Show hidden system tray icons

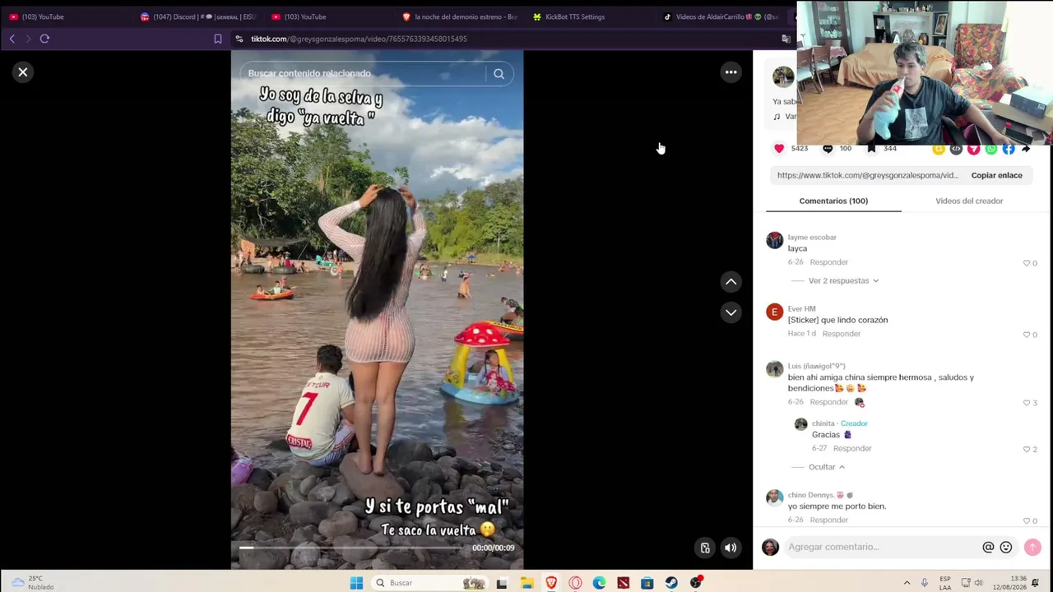tap(907, 583)
